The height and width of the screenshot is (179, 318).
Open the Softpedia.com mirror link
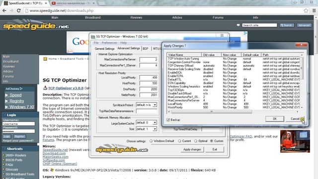54,160
